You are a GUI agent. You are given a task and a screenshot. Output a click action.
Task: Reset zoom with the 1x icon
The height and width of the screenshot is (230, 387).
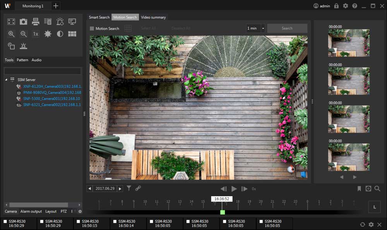coord(36,34)
